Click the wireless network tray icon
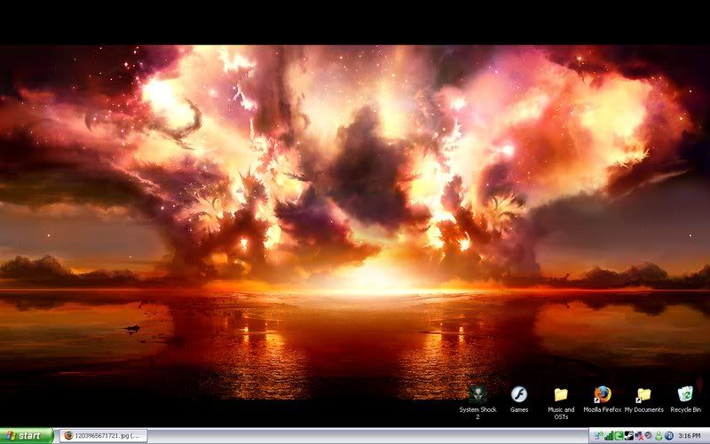710x444 pixels. 598,436
